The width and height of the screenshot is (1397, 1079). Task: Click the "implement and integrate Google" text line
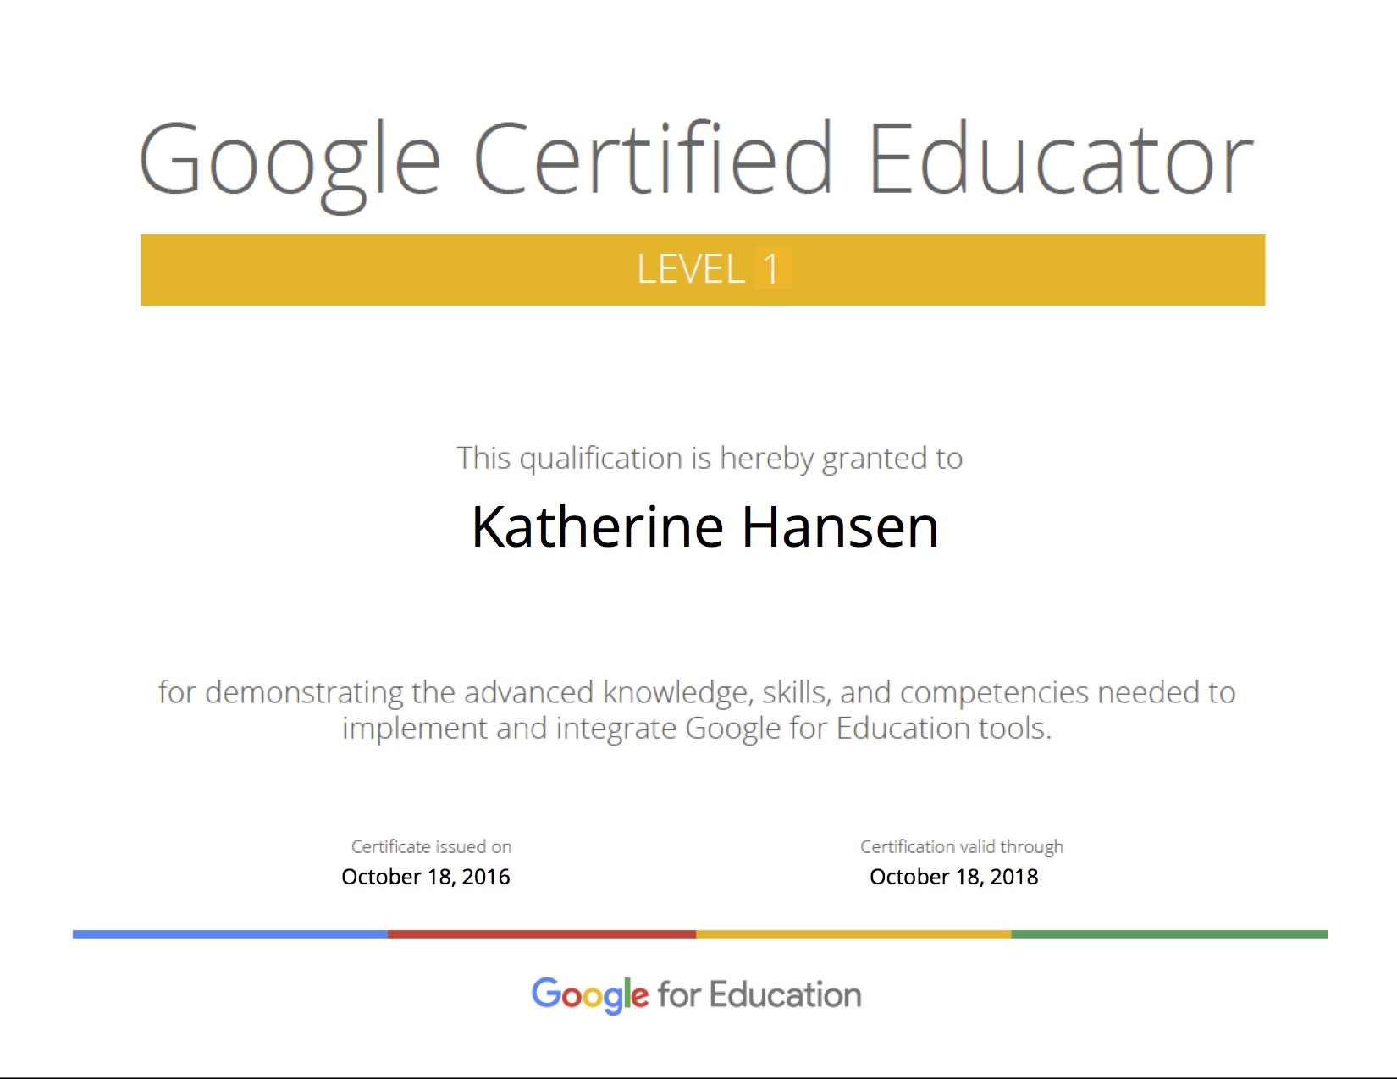click(x=696, y=729)
